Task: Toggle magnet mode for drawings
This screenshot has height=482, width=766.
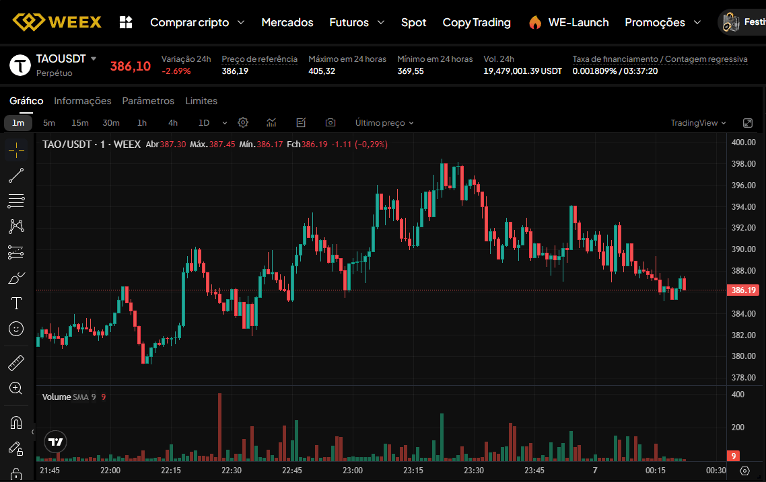Action: 16,423
